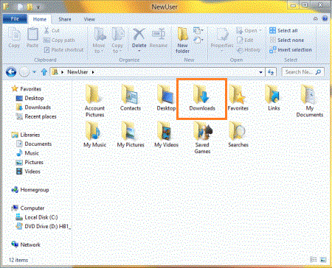The height and width of the screenshot is (268, 332).
Task: Switch to the Home ribbon tab
Action: point(40,19)
